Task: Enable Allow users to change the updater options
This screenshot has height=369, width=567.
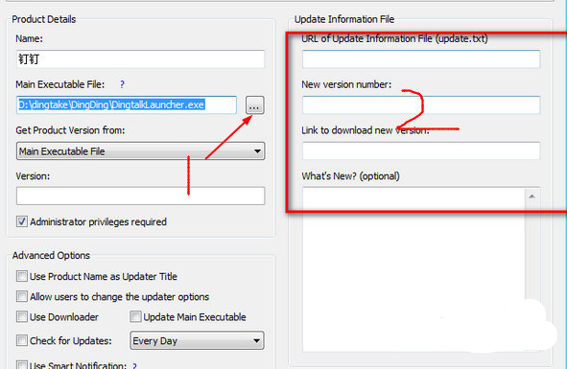Action: [x=22, y=297]
